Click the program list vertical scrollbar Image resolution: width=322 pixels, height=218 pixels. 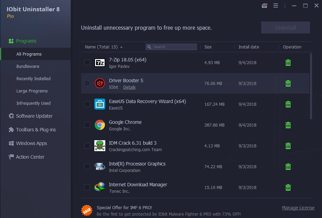[x=311, y=86]
